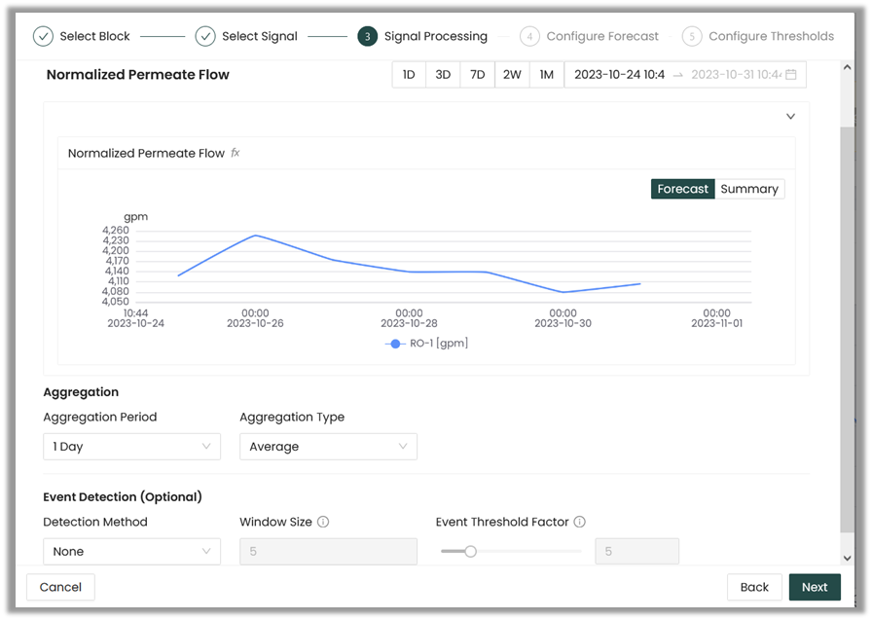Image resolution: width=872 pixels, height=620 pixels.
Task: Click the Select Signal step checkmark icon
Action: (x=205, y=36)
